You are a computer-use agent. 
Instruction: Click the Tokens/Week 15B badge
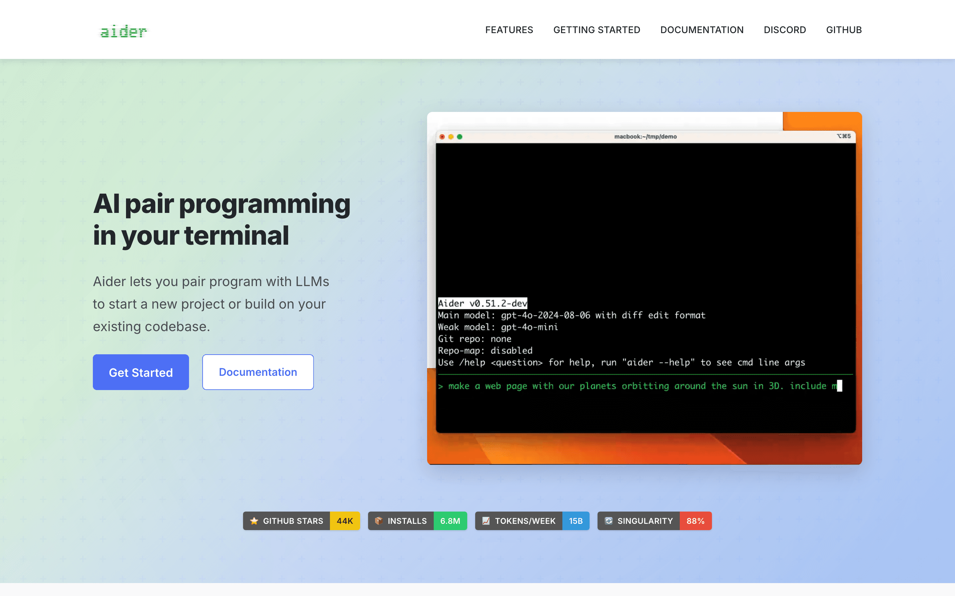532,521
